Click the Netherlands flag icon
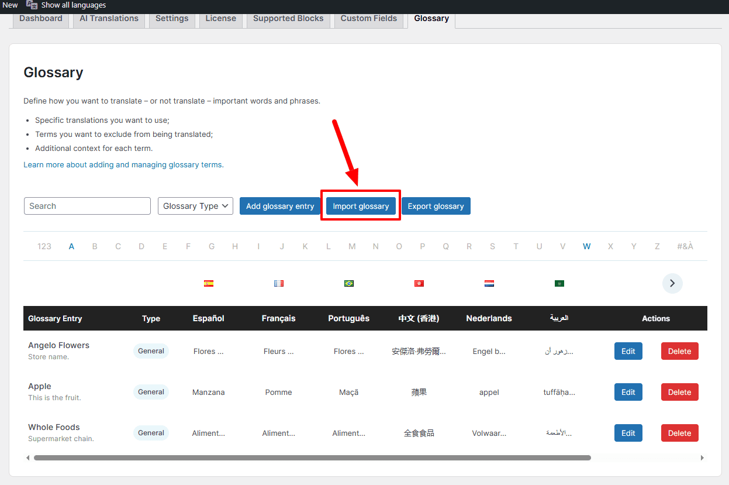Image resolution: width=729 pixels, height=485 pixels. pos(489,283)
